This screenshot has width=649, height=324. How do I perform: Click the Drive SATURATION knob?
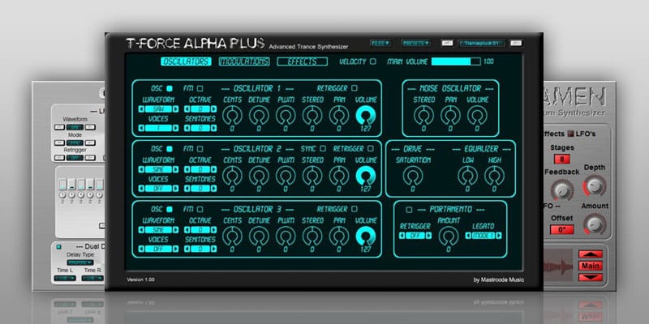click(x=413, y=176)
